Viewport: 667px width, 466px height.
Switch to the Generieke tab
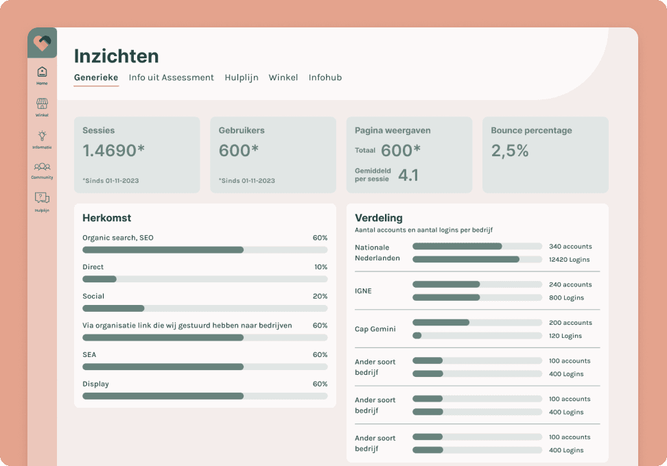tap(95, 77)
